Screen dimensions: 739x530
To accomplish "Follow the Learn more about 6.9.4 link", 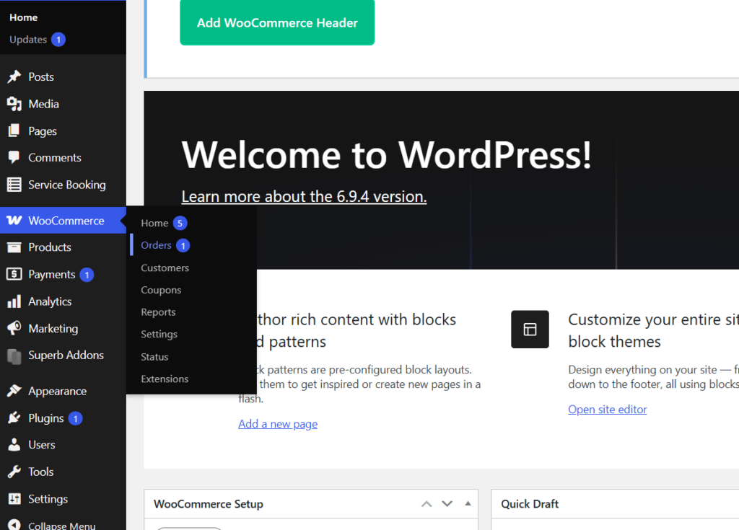I will (x=304, y=196).
